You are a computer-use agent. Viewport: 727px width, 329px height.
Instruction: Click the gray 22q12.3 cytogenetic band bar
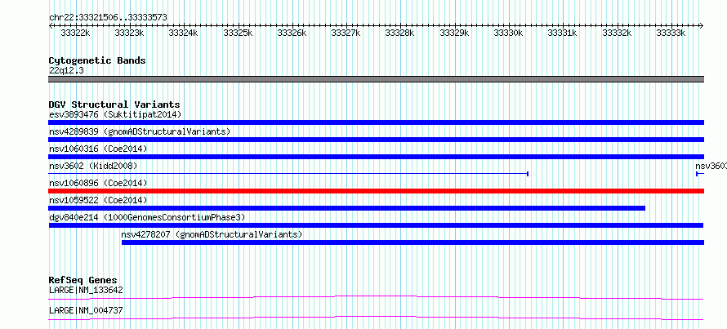coord(376,79)
